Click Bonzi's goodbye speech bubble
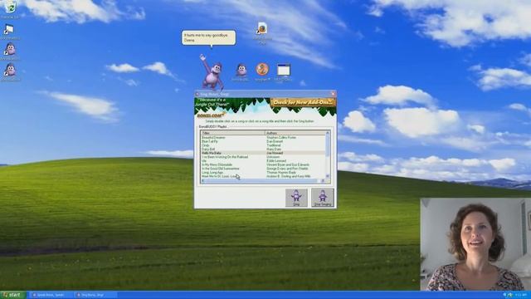 (208, 37)
